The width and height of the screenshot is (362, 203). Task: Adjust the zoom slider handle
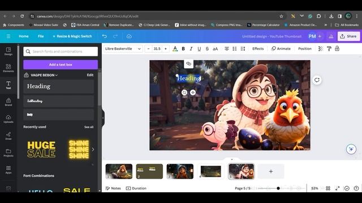pos(278,188)
